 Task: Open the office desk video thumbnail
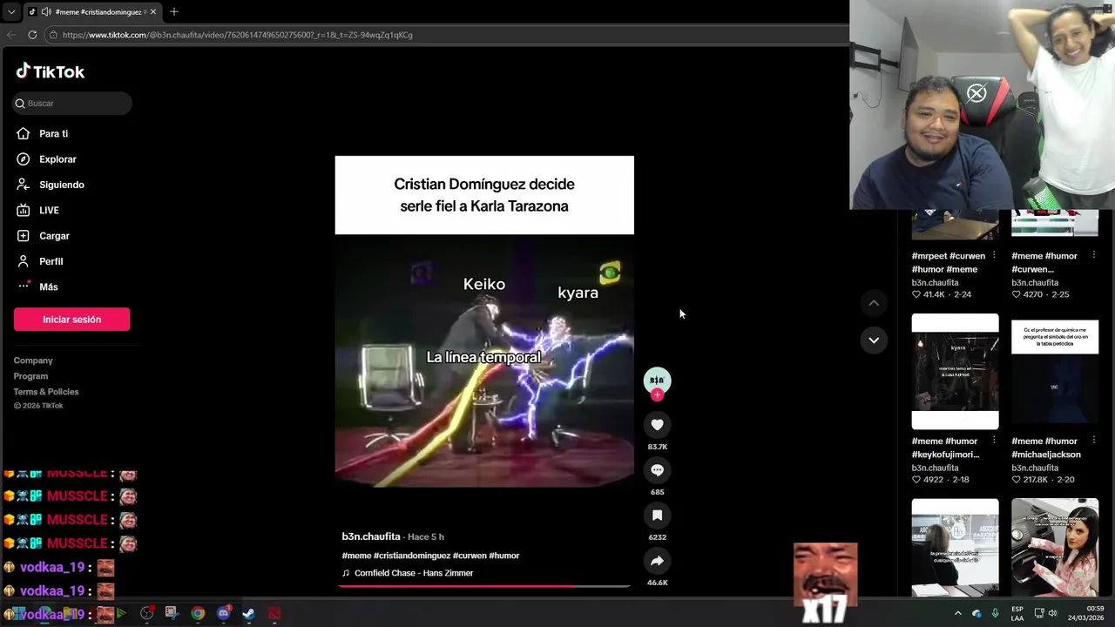[955, 548]
